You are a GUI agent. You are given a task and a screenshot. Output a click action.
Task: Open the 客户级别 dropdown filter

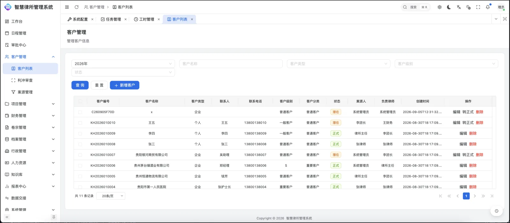tap(446, 64)
